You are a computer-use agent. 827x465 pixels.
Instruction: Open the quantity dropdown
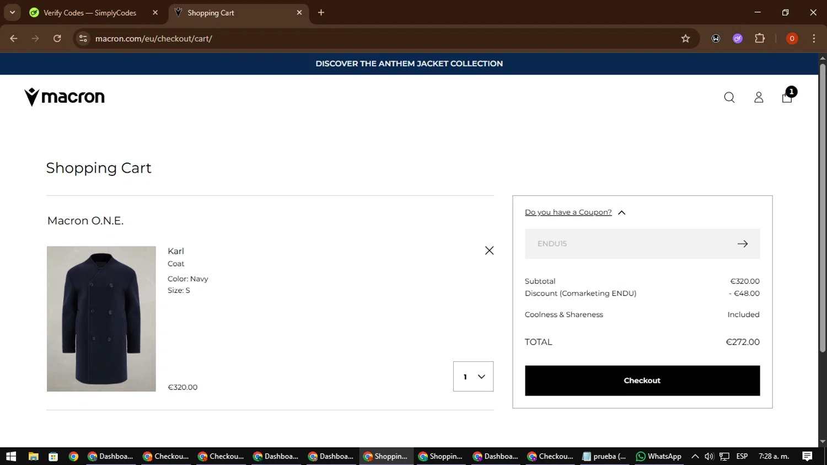tap(473, 377)
